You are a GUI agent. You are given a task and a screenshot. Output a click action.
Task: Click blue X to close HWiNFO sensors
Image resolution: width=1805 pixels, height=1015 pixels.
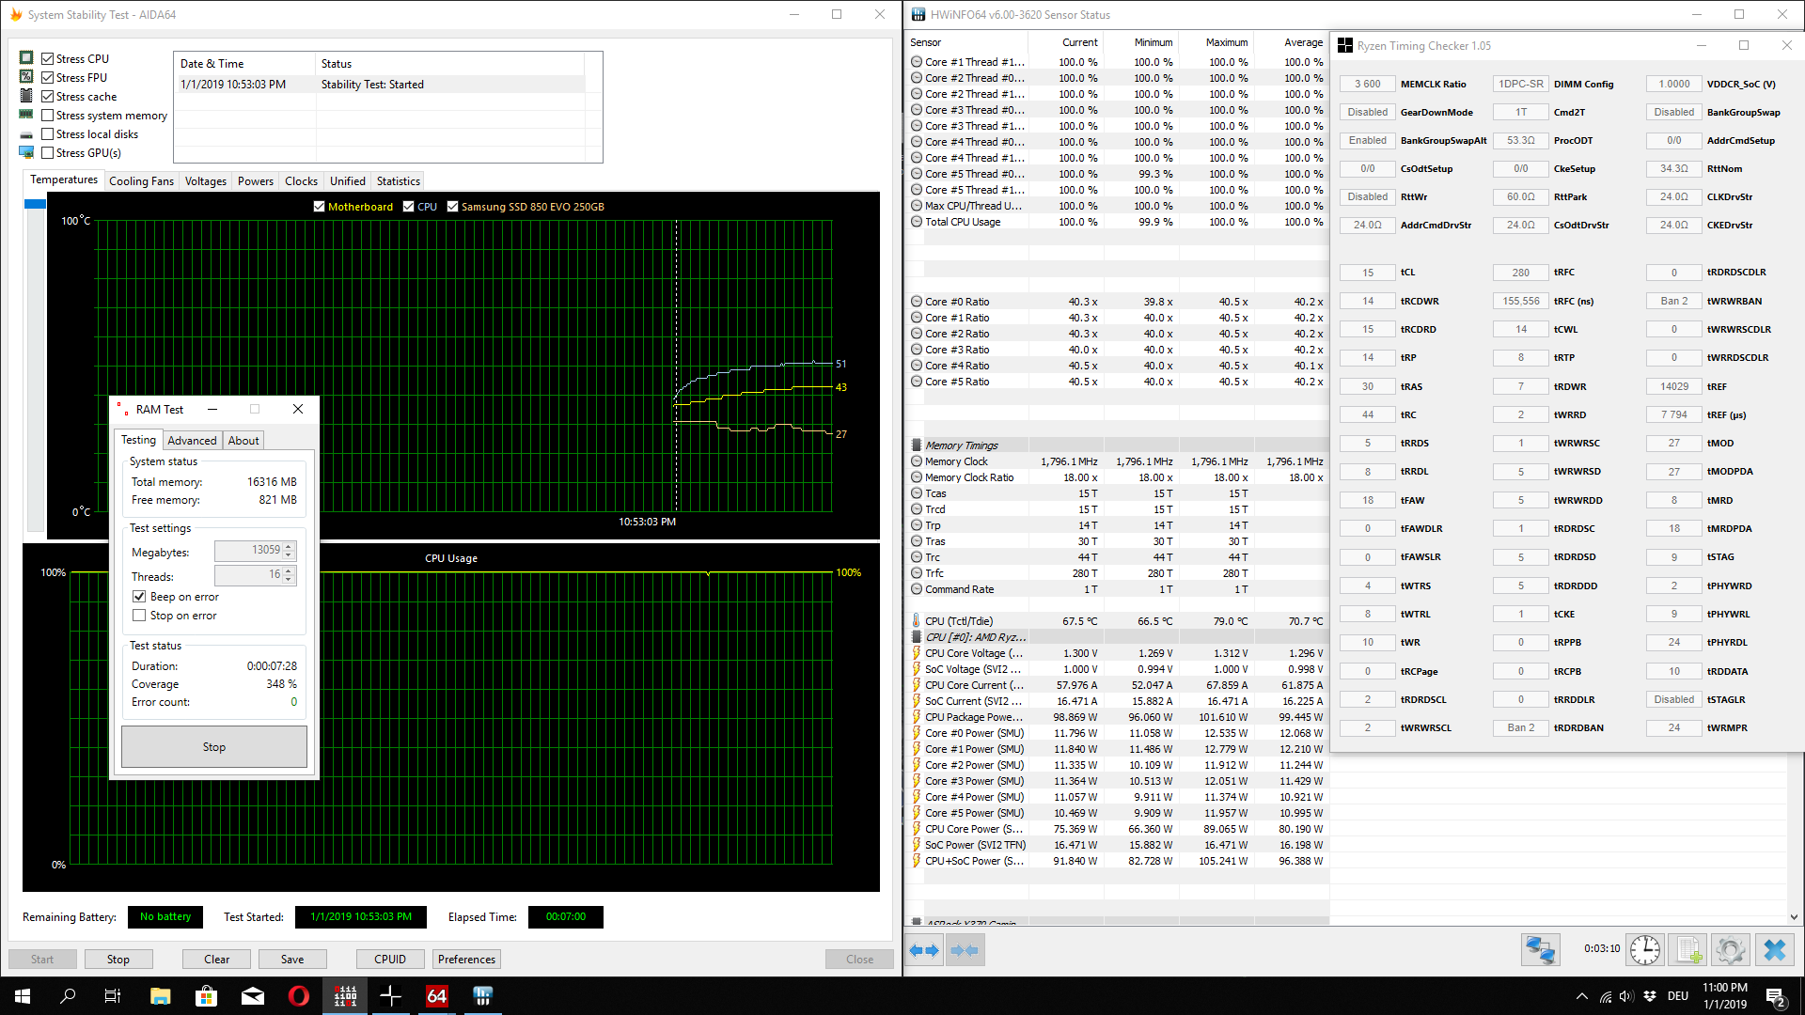click(x=1774, y=950)
